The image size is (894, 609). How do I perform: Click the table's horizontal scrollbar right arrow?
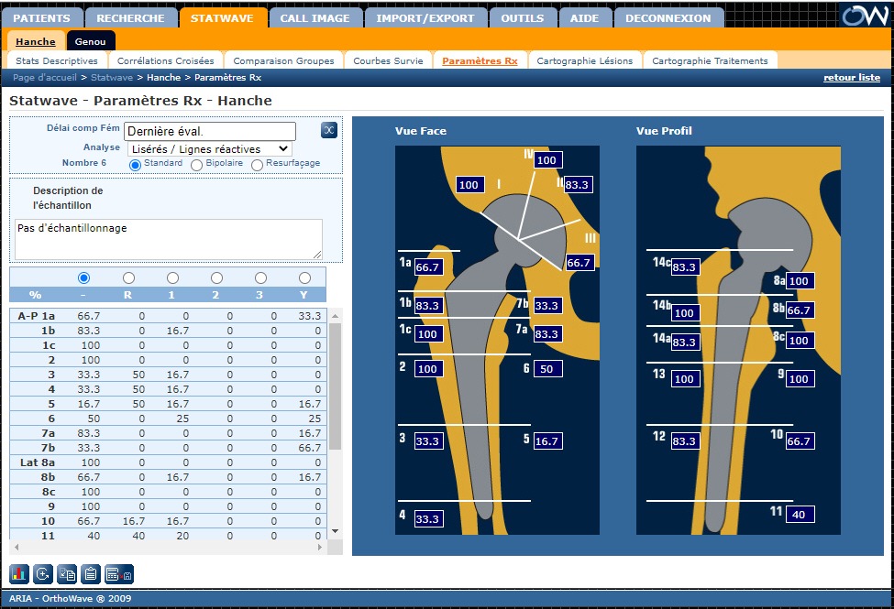[x=320, y=547]
